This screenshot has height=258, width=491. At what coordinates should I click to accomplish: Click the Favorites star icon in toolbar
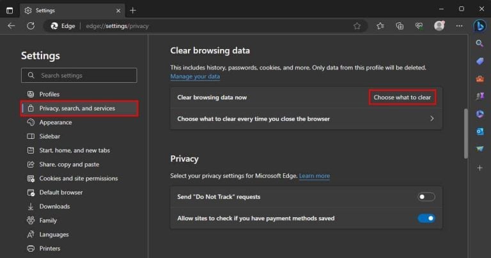[x=380, y=26]
